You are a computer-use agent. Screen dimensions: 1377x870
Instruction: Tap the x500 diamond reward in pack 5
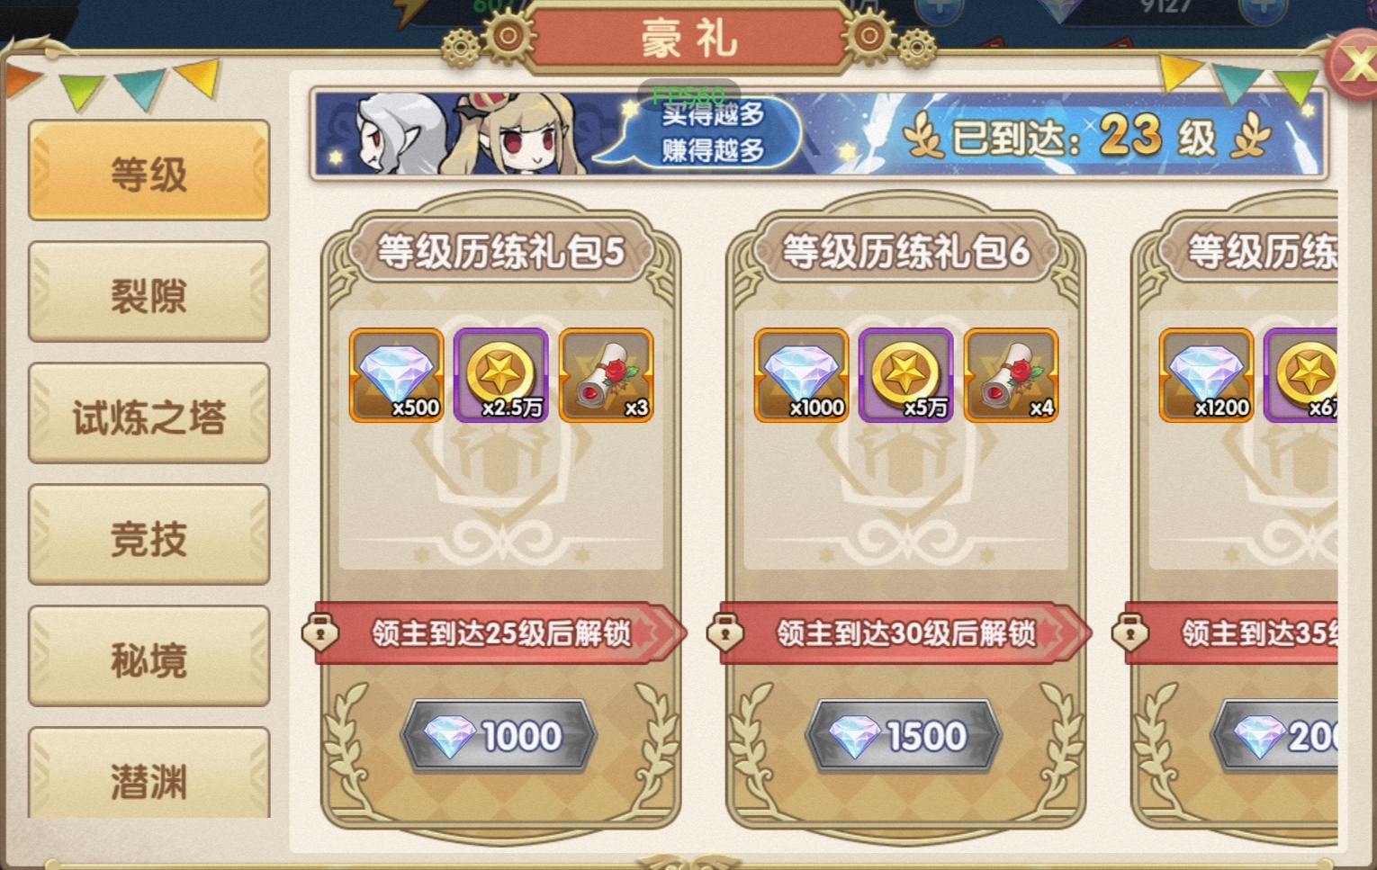pyautogui.click(x=396, y=375)
